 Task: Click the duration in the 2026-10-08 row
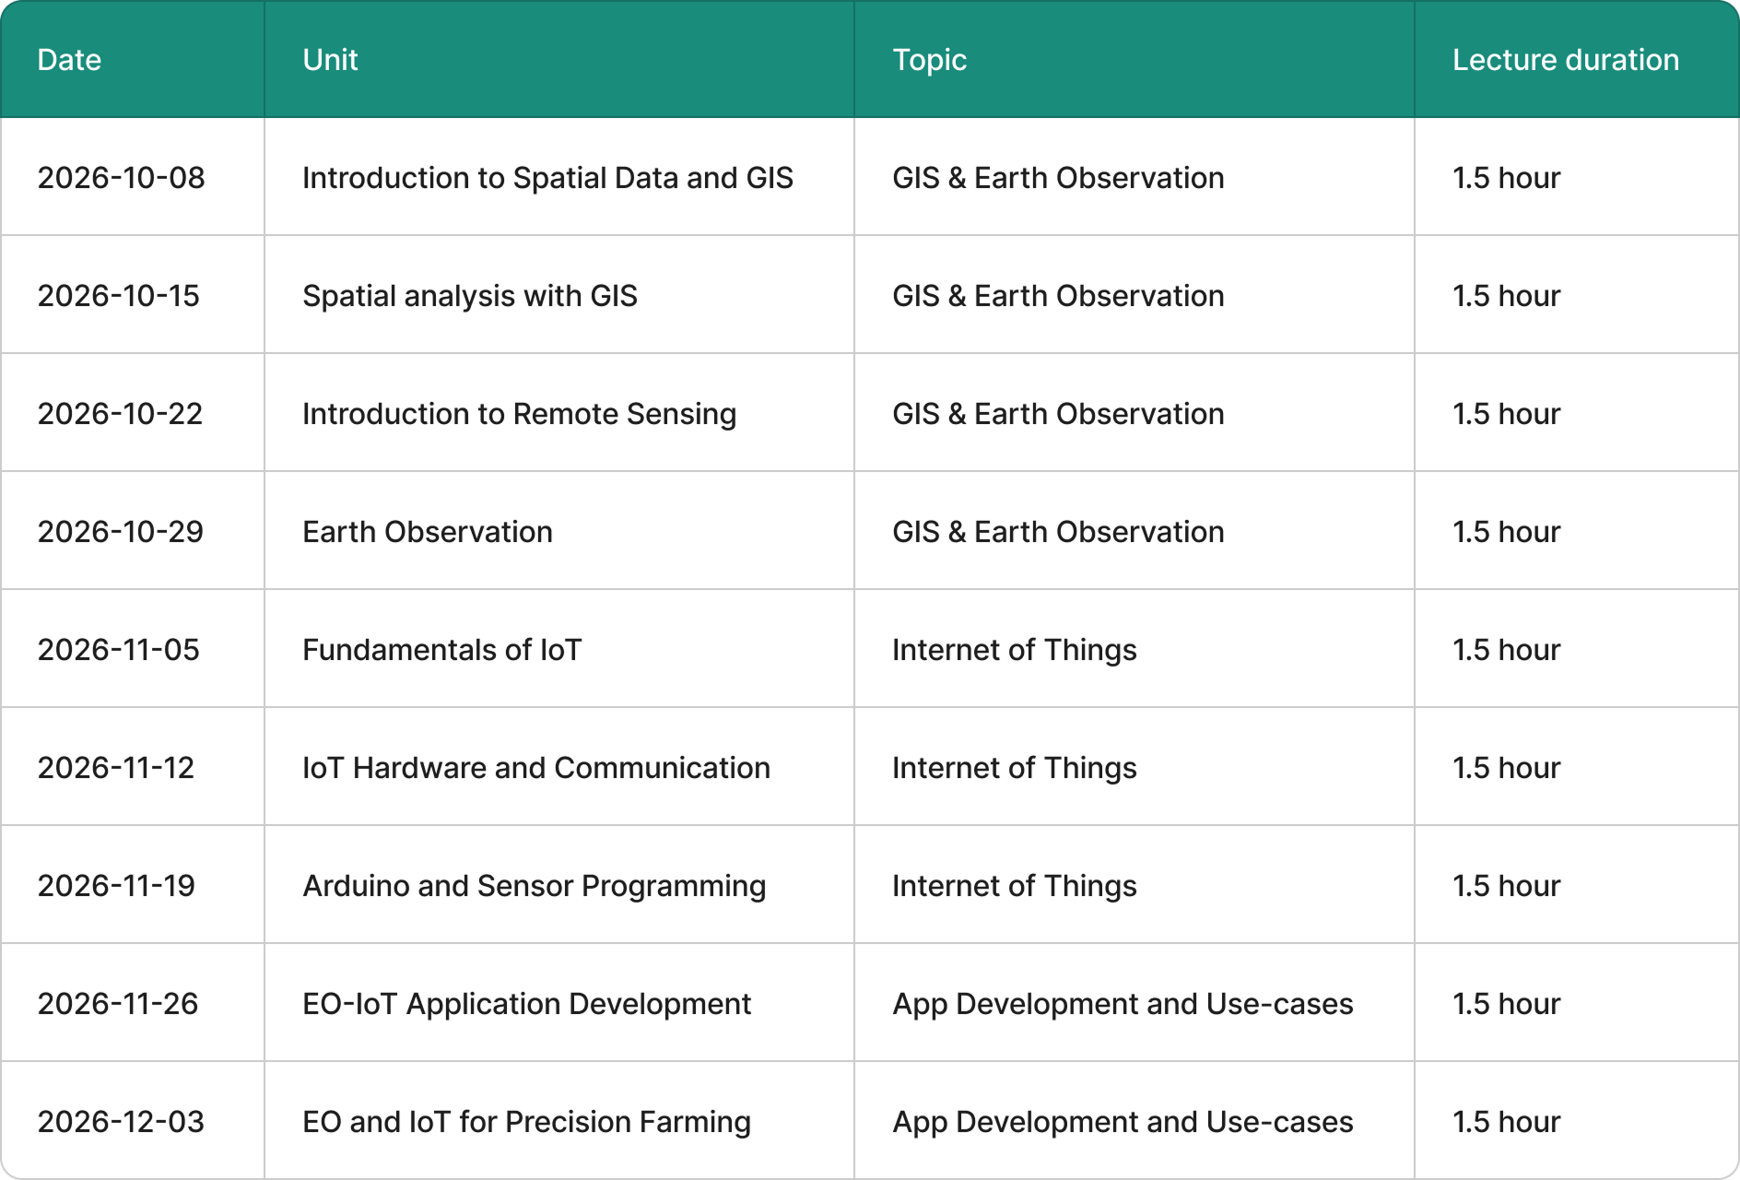[x=1507, y=178]
